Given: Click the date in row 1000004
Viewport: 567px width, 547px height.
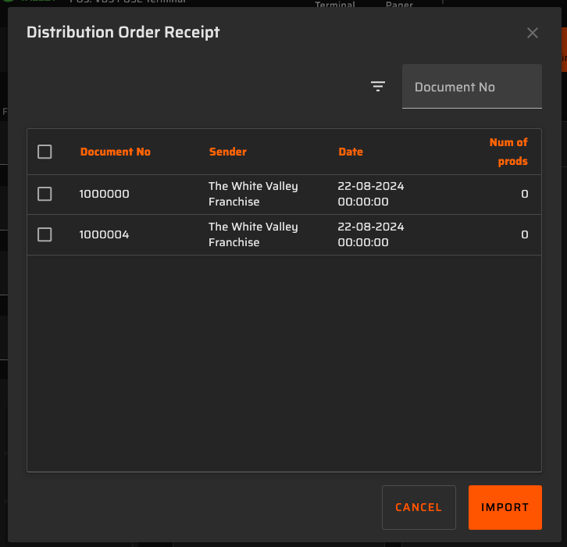Looking at the screenshot, I should point(371,234).
